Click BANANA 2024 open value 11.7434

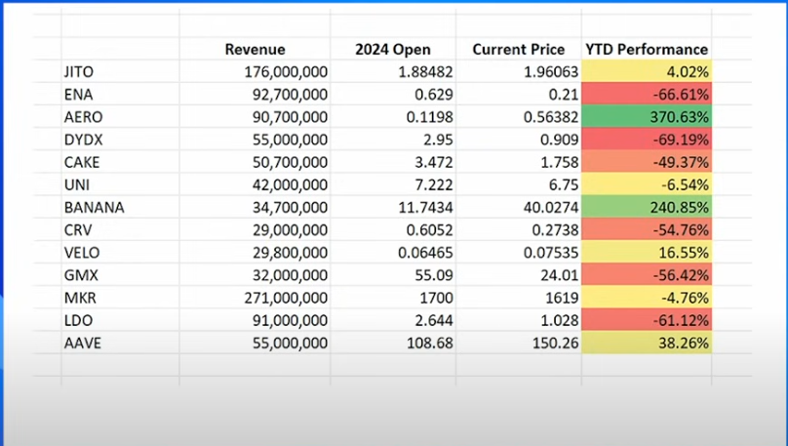click(x=393, y=208)
